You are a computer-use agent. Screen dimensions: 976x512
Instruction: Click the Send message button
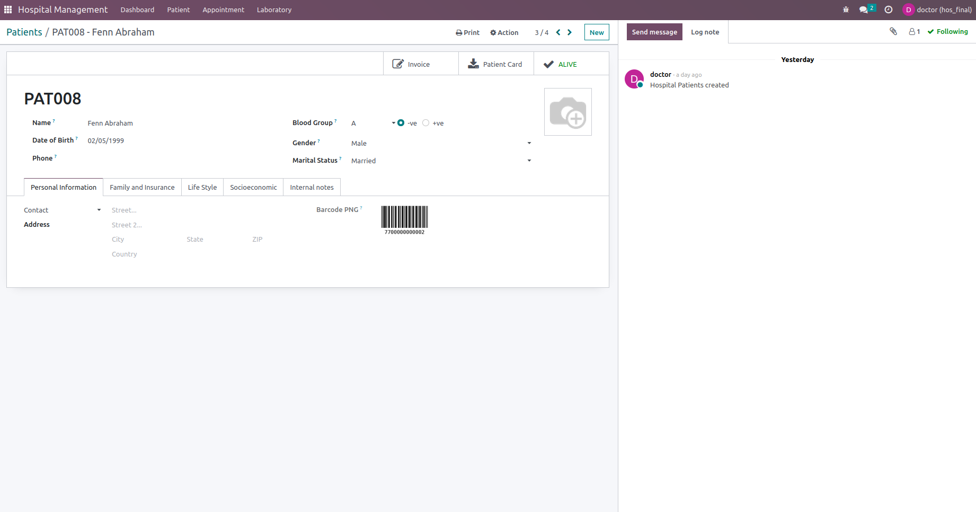(x=654, y=32)
